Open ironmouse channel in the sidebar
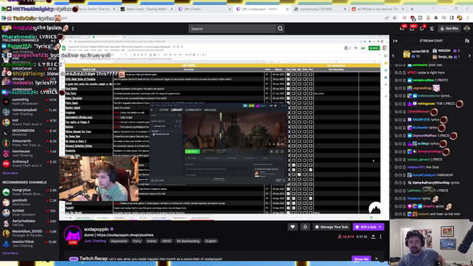The height and width of the screenshot is (266, 473). (x=30, y=153)
